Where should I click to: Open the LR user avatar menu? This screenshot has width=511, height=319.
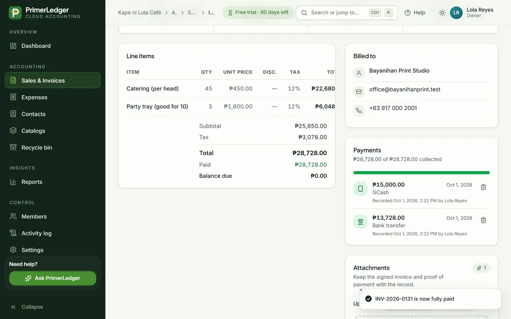pyautogui.click(x=456, y=13)
